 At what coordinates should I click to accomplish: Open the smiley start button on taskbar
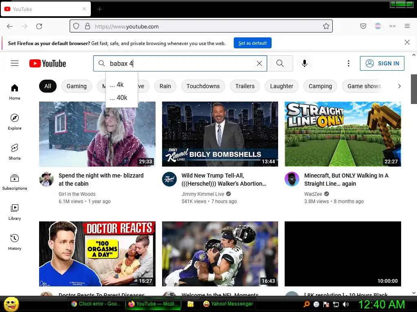pyautogui.click(x=11, y=304)
